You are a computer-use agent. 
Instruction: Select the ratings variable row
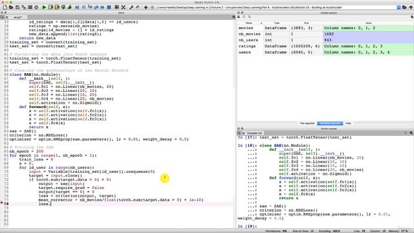coord(325,46)
